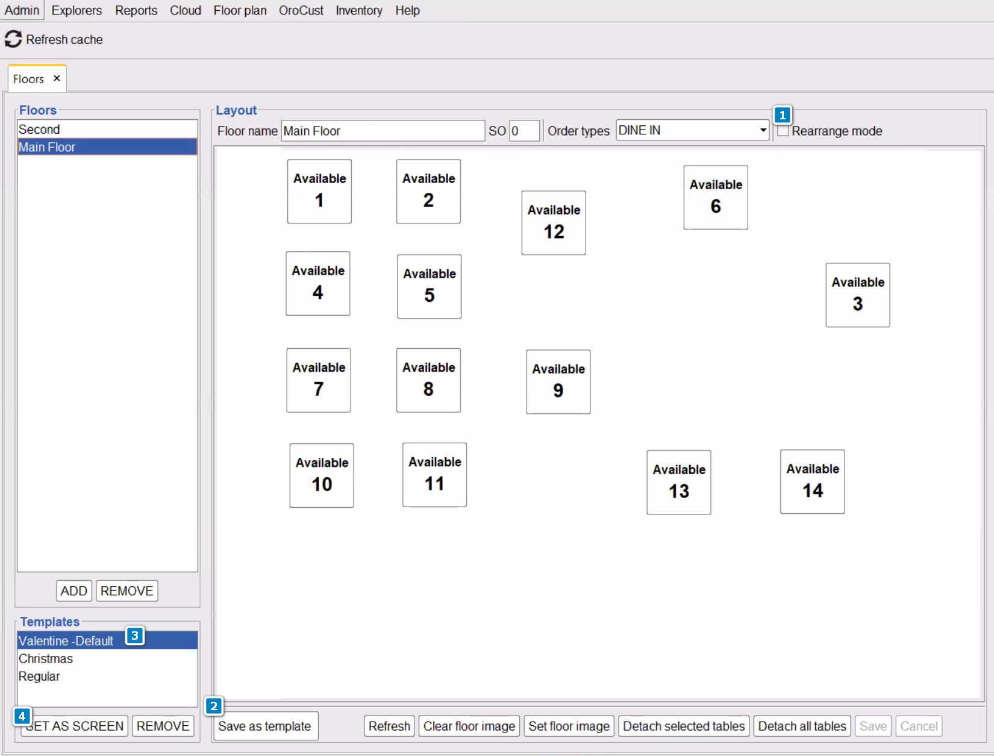Select table 10 on the layout
994x756 pixels.
(x=322, y=476)
